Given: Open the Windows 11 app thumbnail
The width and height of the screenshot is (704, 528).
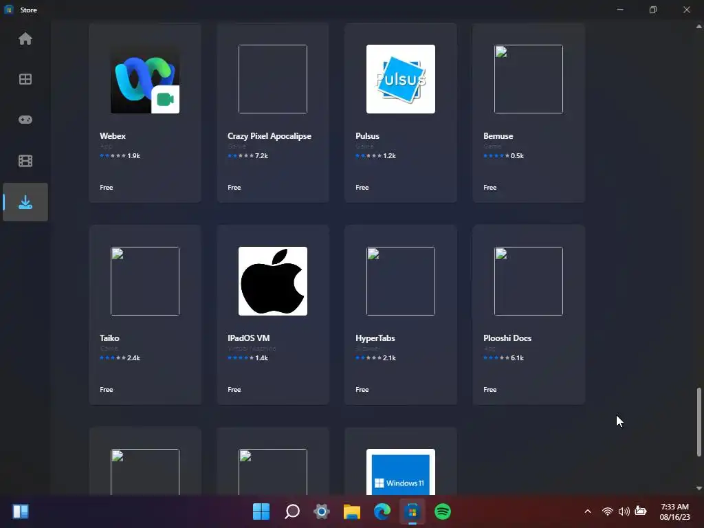Looking at the screenshot, I should [401, 472].
